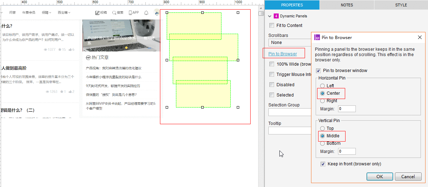Viewport: 428px width, 187px height.
Task: Select Left horizontal pin radio
Action: tap(322, 86)
